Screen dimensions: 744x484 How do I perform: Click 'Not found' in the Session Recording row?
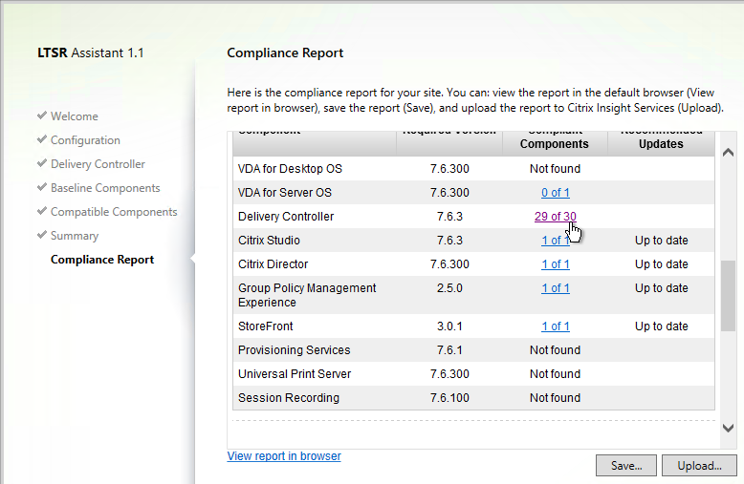[556, 398]
